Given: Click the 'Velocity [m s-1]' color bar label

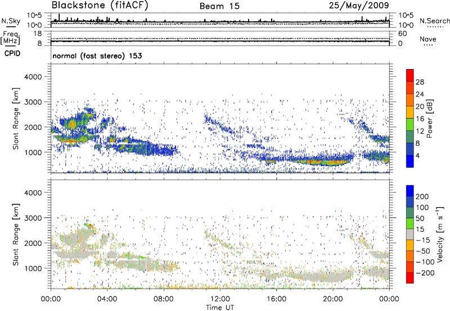Looking at the screenshot, I should click(440, 234).
